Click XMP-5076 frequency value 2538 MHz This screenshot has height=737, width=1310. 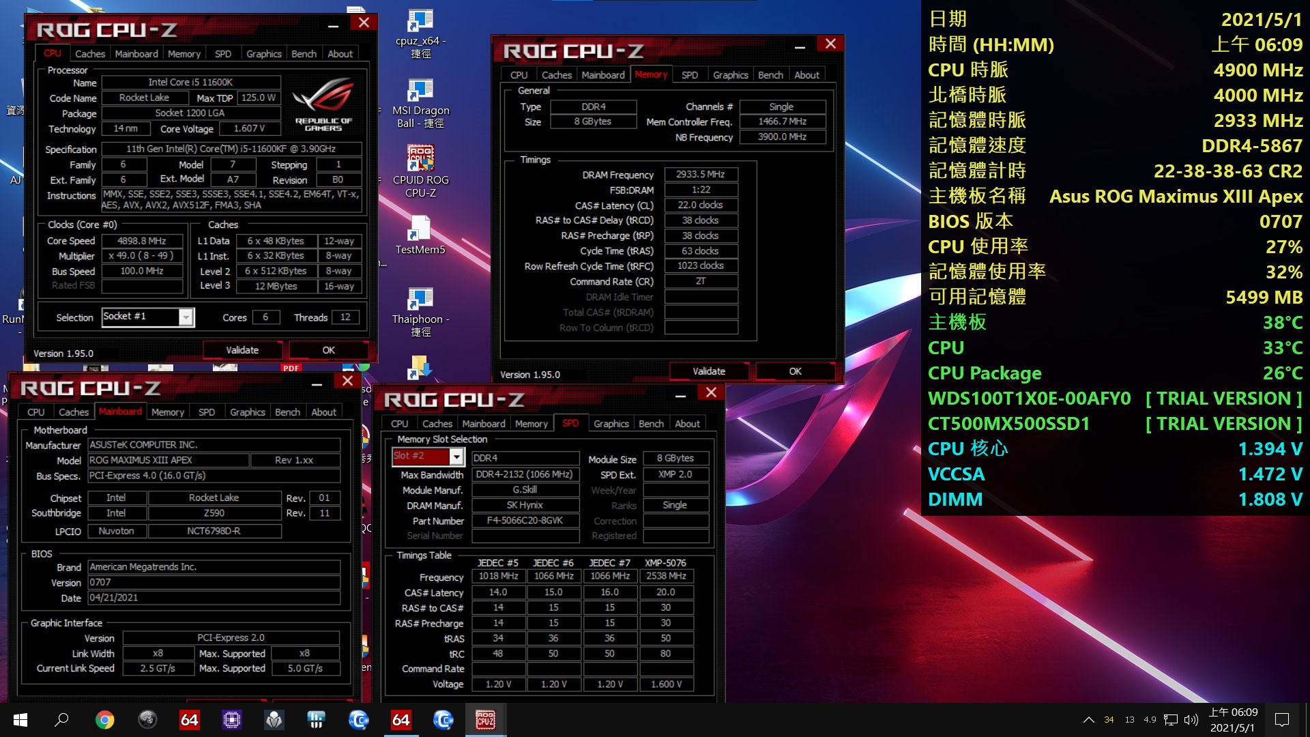pyautogui.click(x=666, y=576)
